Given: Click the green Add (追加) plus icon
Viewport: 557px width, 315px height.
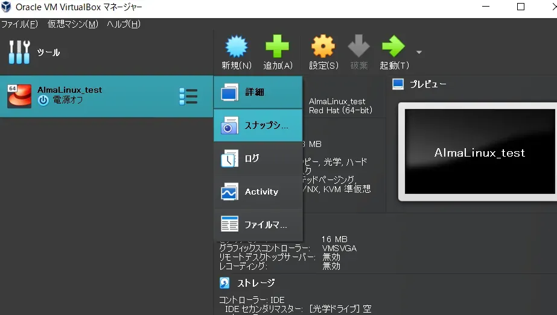Looking at the screenshot, I should tap(278, 47).
